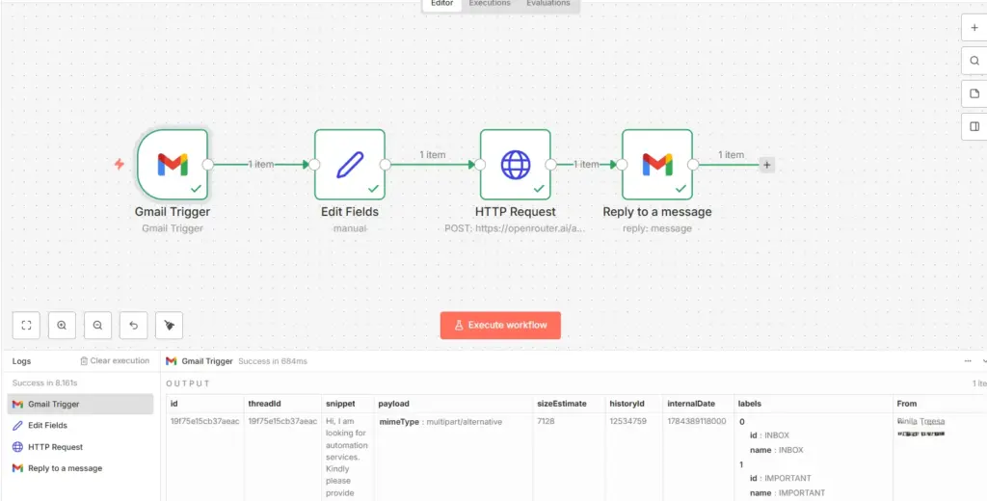Click the mimeType multipart/alternative cell
Viewport: 987px width, 501px height.
pos(440,422)
